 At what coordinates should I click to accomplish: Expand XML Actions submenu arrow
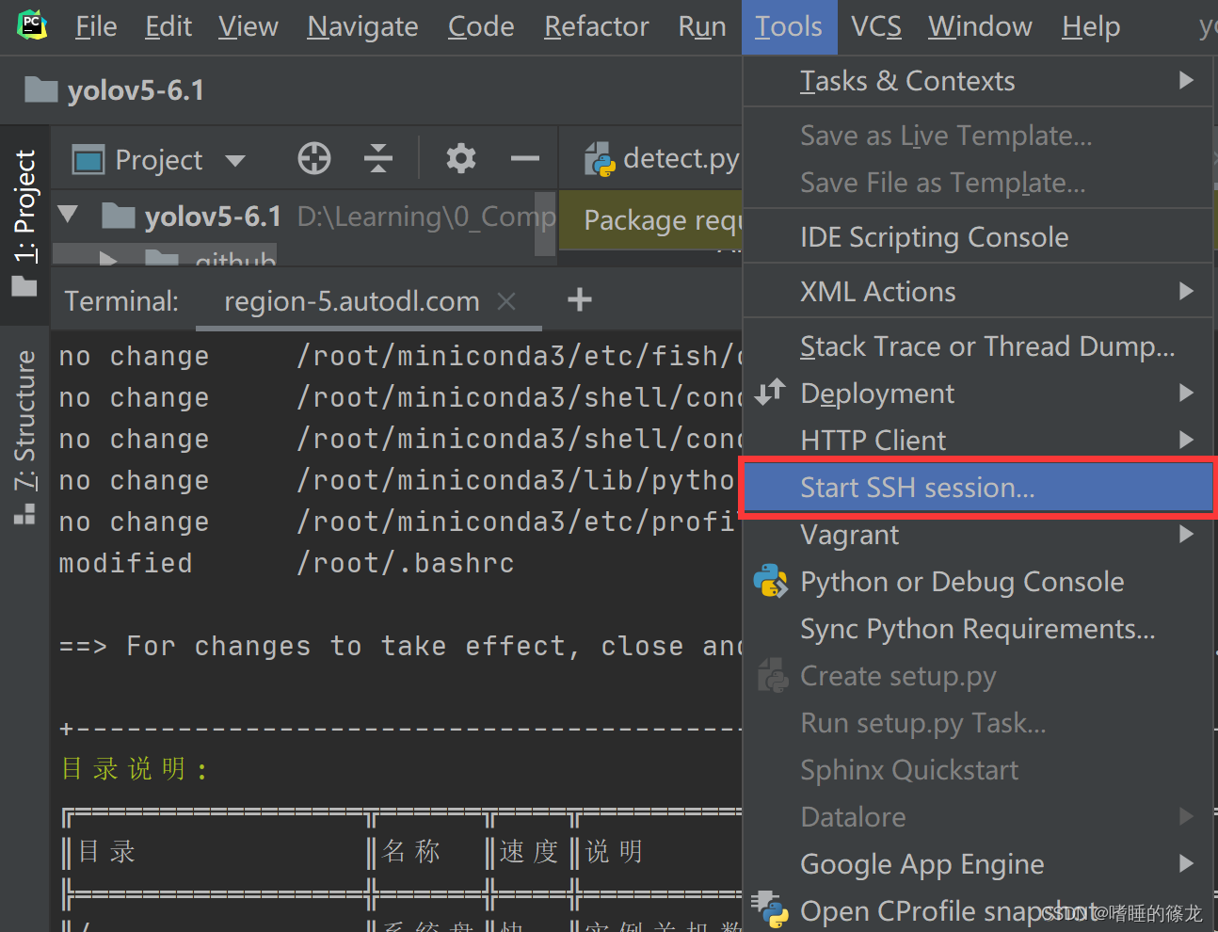[1186, 291]
